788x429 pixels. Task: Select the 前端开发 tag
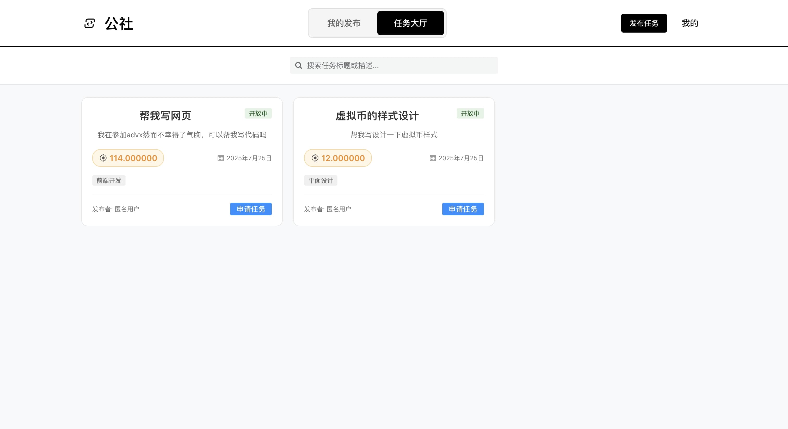point(109,181)
